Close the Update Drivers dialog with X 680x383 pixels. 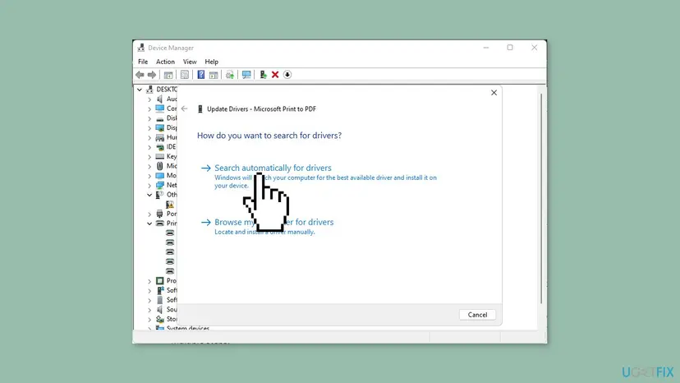[x=494, y=93]
